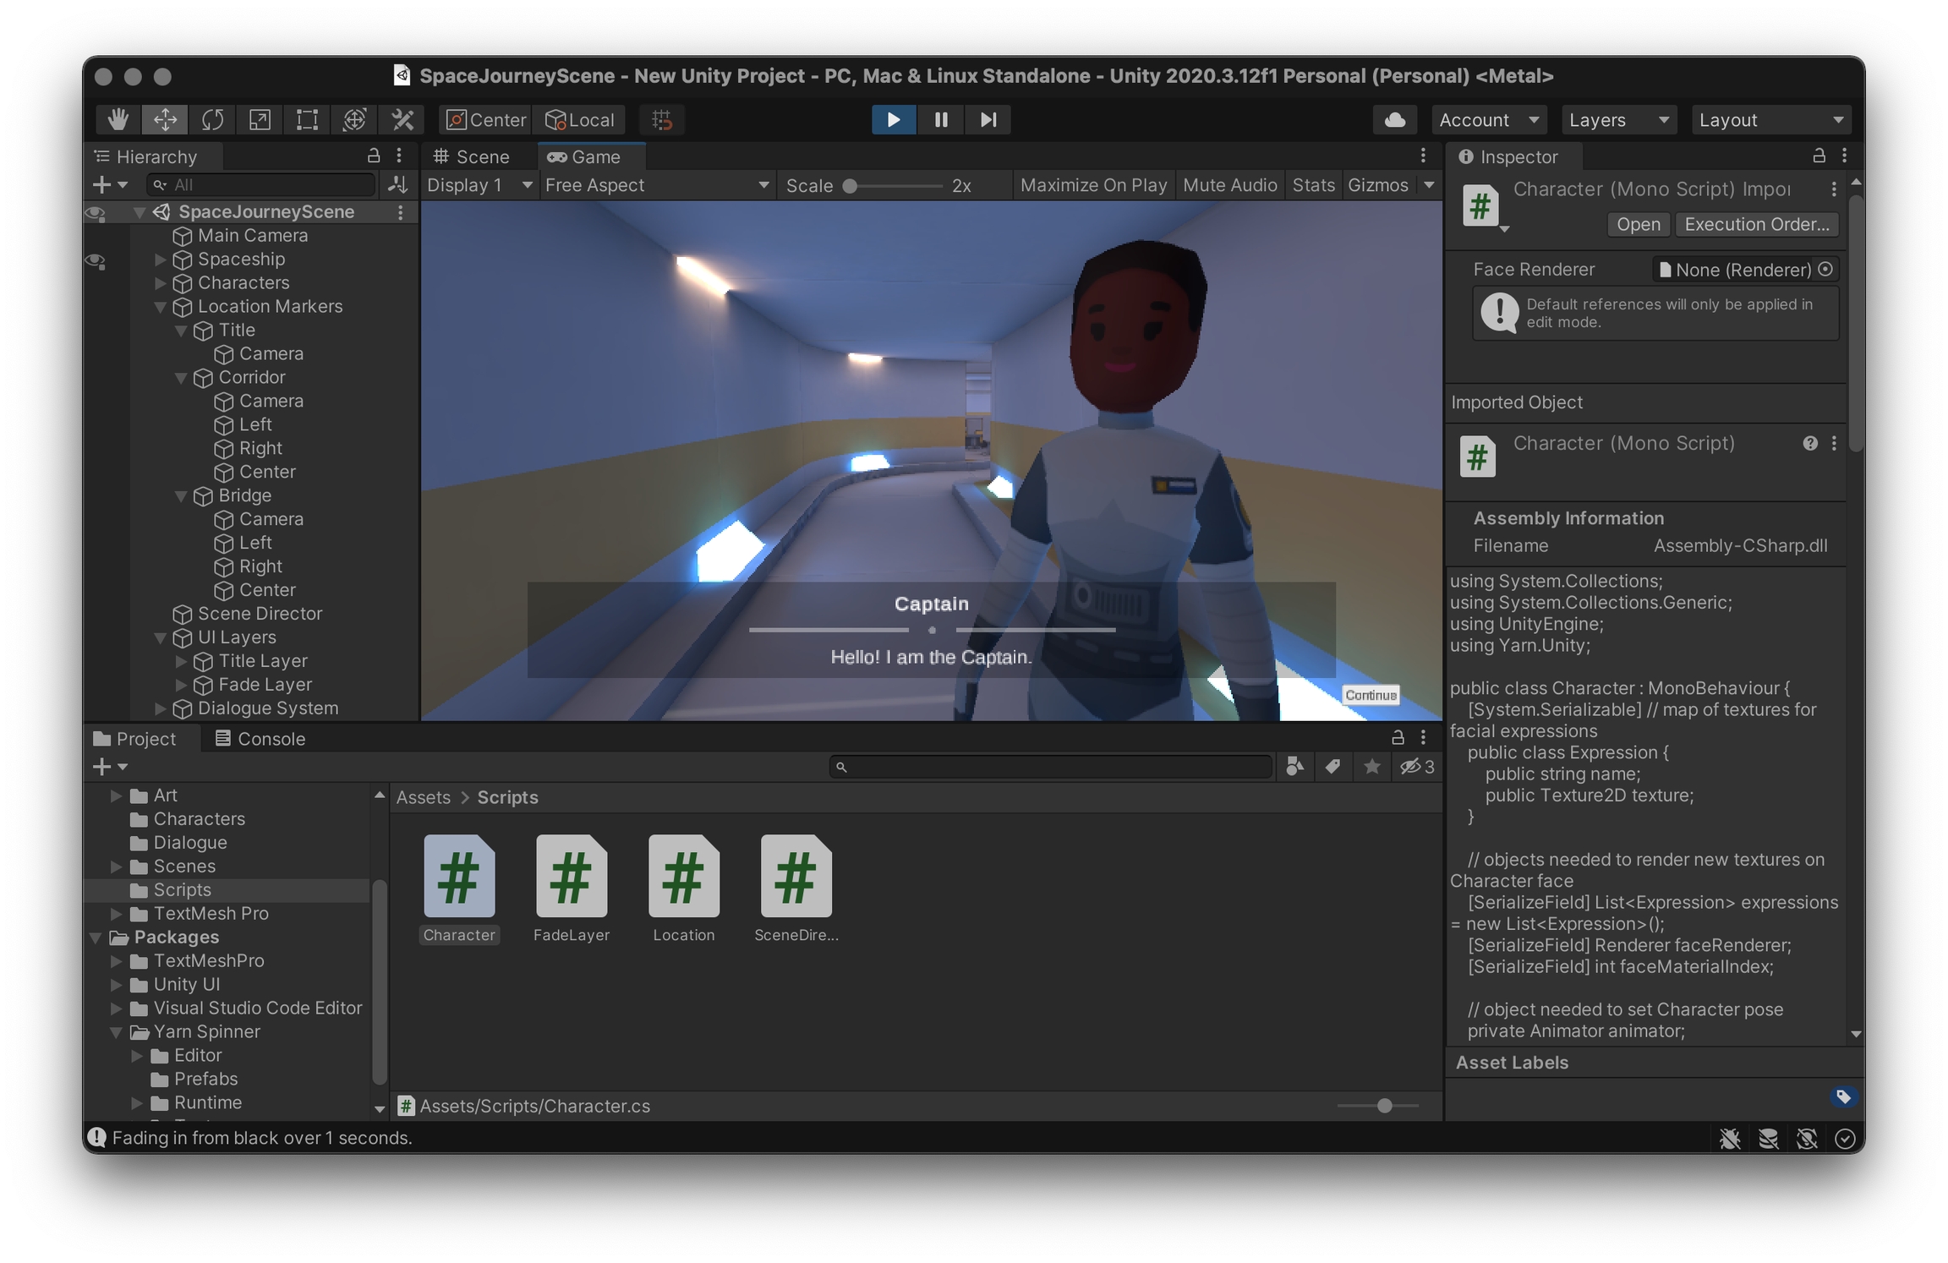Image resolution: width=1948 pixels, height=1263 pixels.
Task: Click the Execution Order button
Action: pos(1756,224)
